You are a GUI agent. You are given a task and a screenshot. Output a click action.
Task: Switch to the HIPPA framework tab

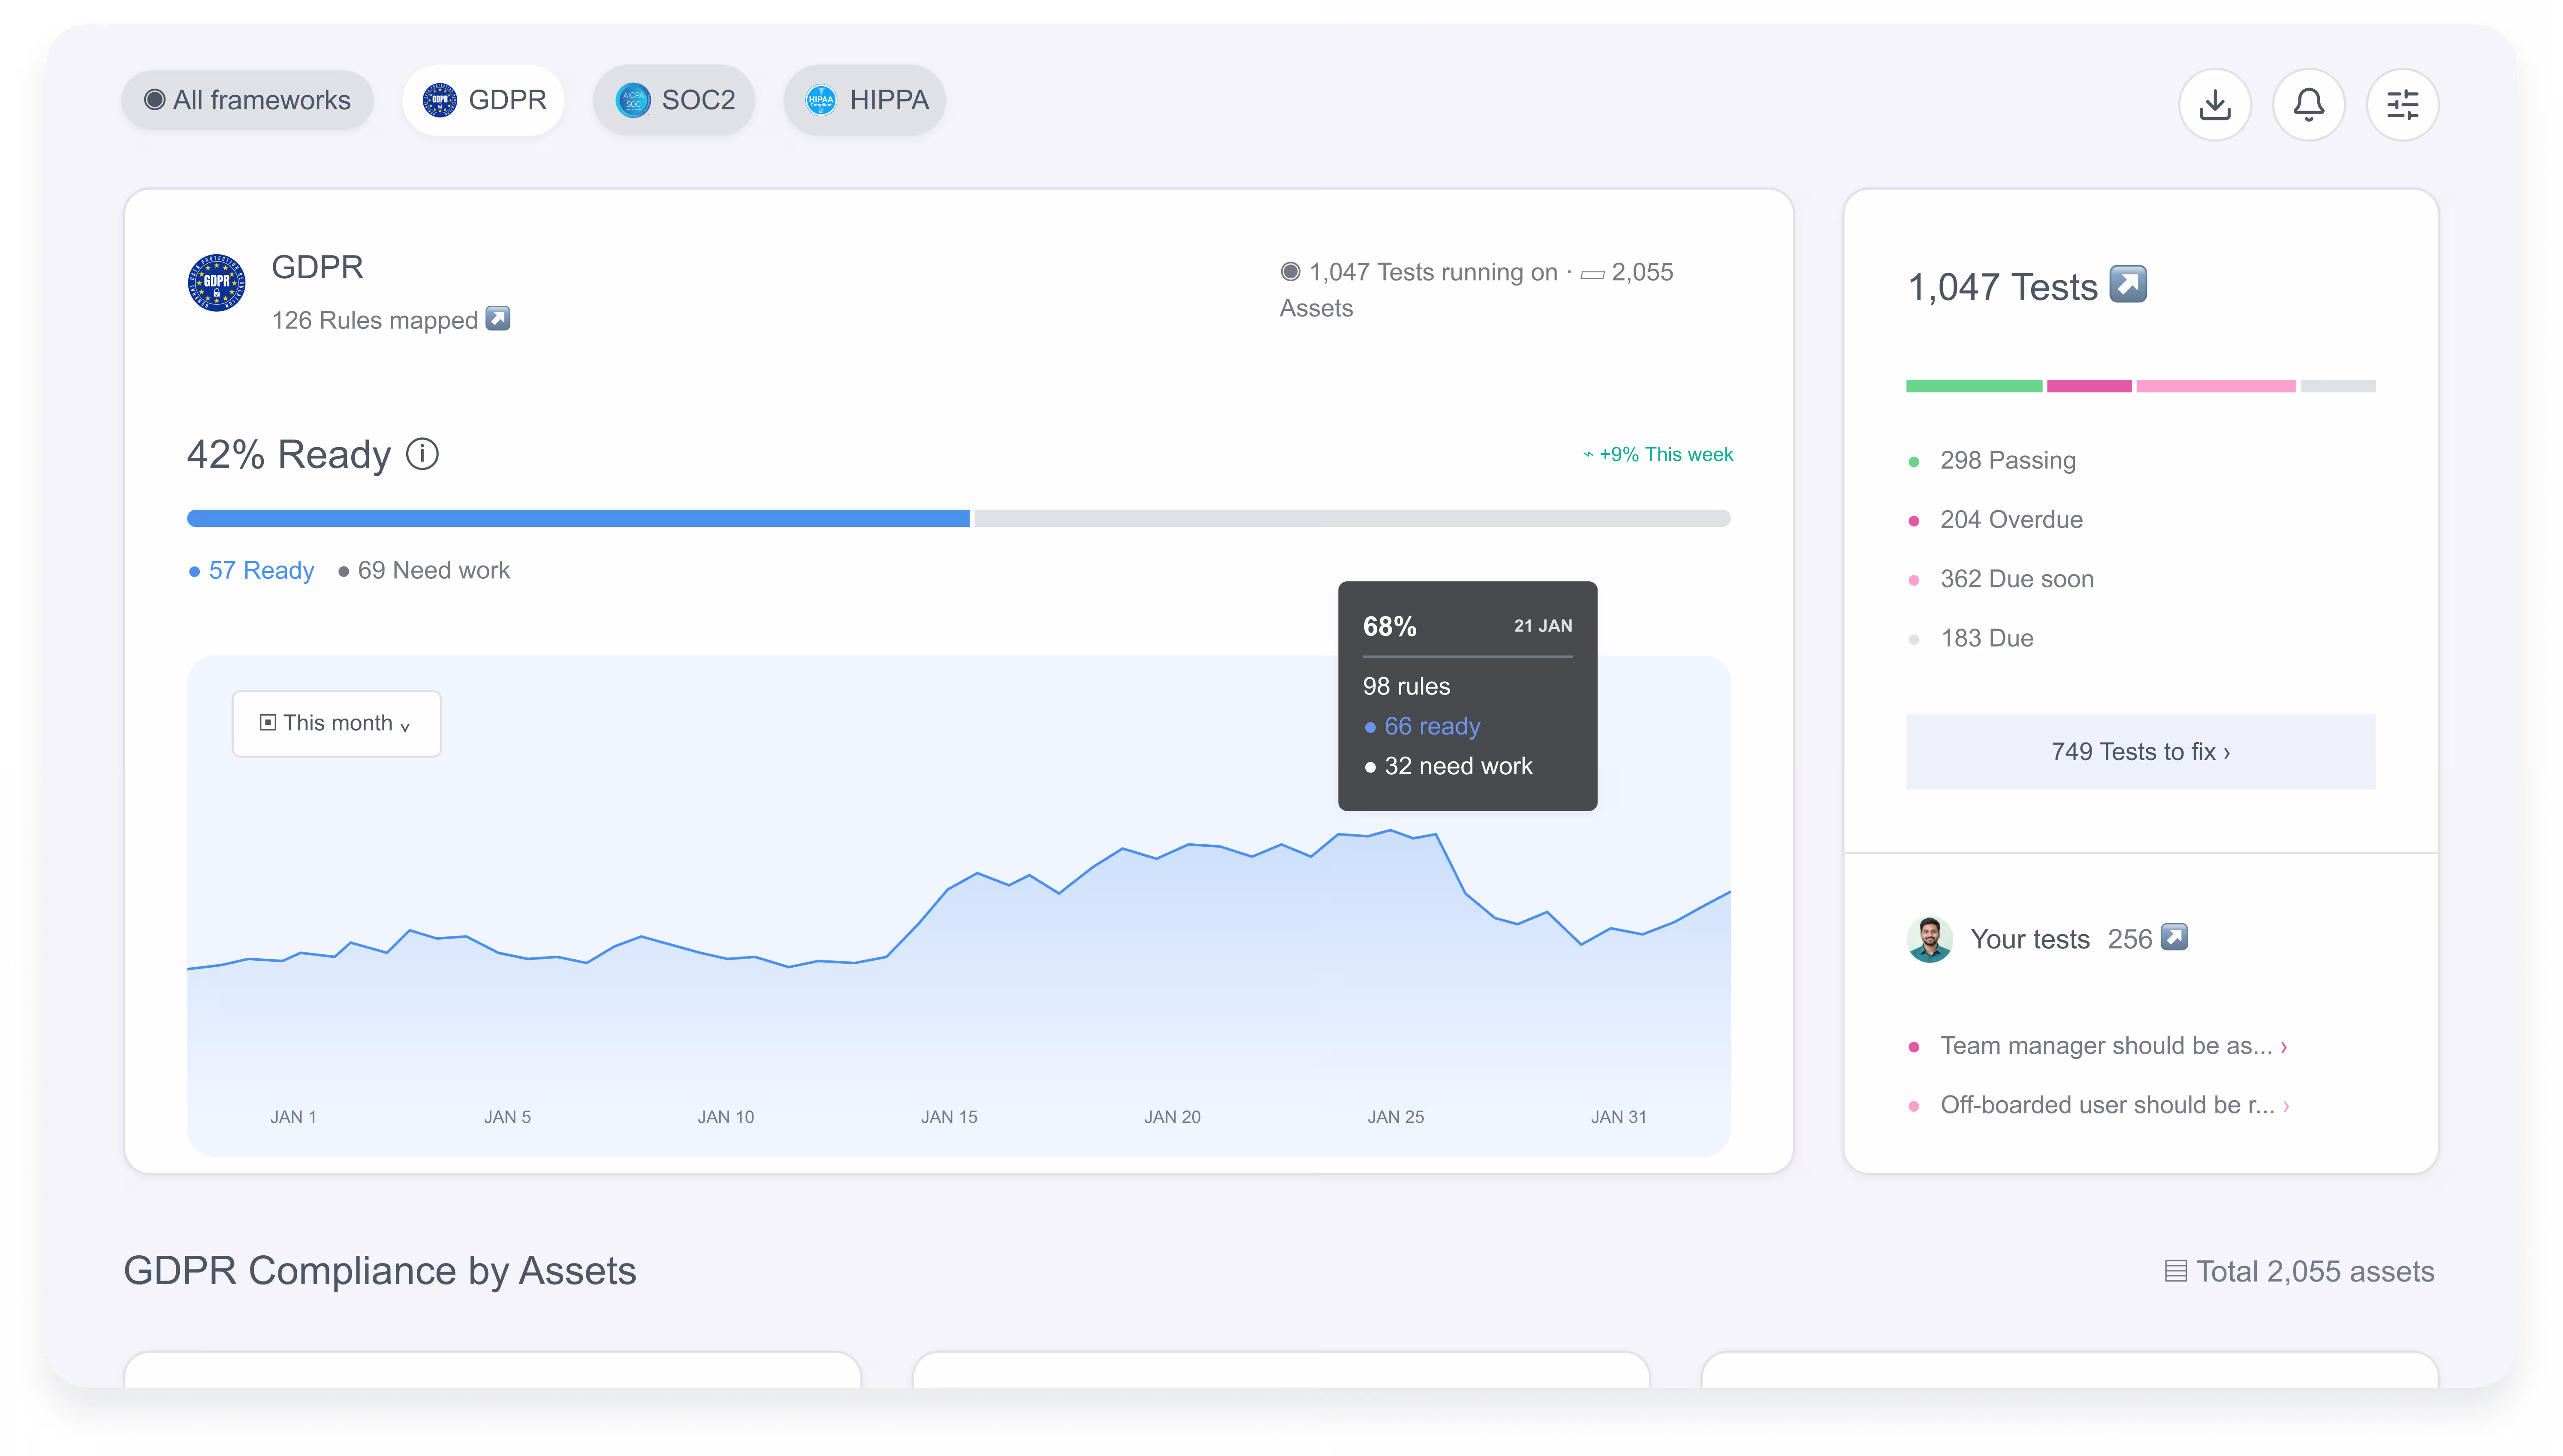click(865, 100)
